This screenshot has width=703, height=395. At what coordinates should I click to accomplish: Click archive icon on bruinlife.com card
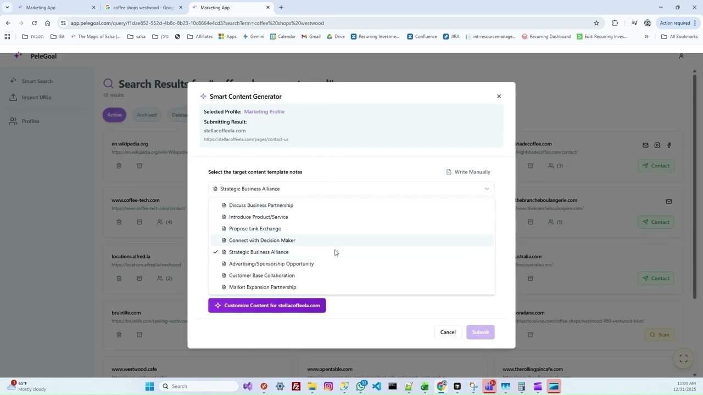(x=140, y=335)
